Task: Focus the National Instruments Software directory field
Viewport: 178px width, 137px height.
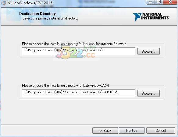Action: pyautogui.click(x=78, y=51)
